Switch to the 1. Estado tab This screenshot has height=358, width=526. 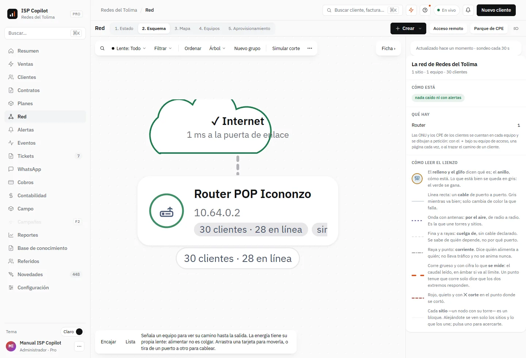pos(124,28)
